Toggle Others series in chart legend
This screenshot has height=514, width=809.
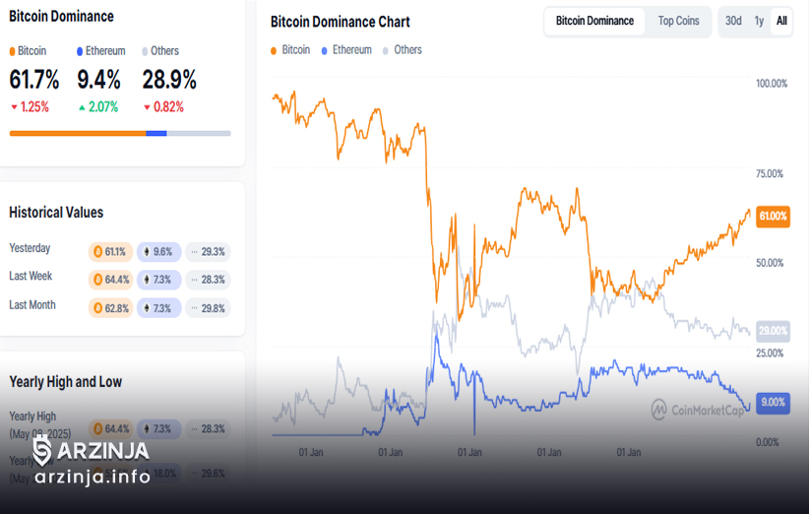(403, 50)
